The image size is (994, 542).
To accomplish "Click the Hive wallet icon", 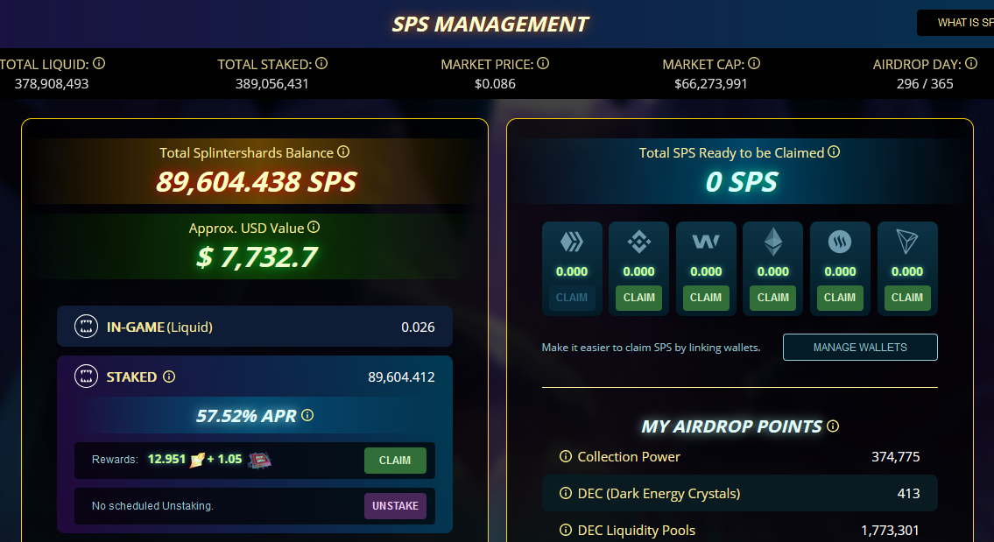I will (x=572, y=242).
